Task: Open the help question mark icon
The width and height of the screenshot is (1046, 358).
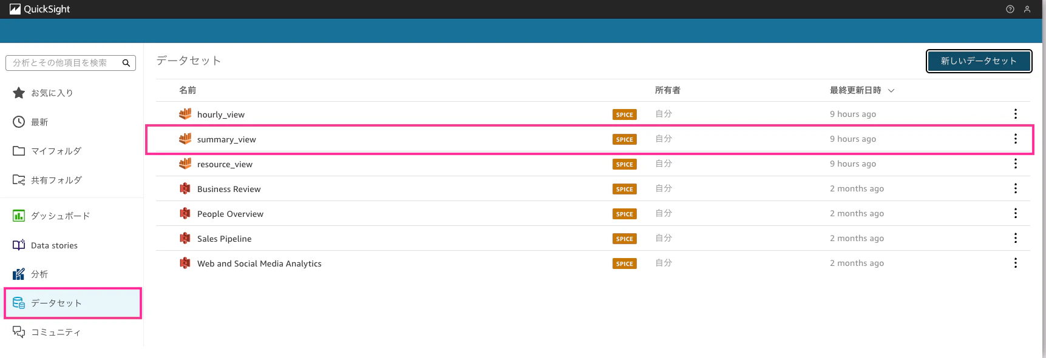Action: 1010,9
